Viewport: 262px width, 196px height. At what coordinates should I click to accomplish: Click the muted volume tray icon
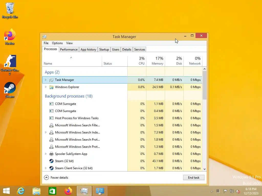pos(238,191)
